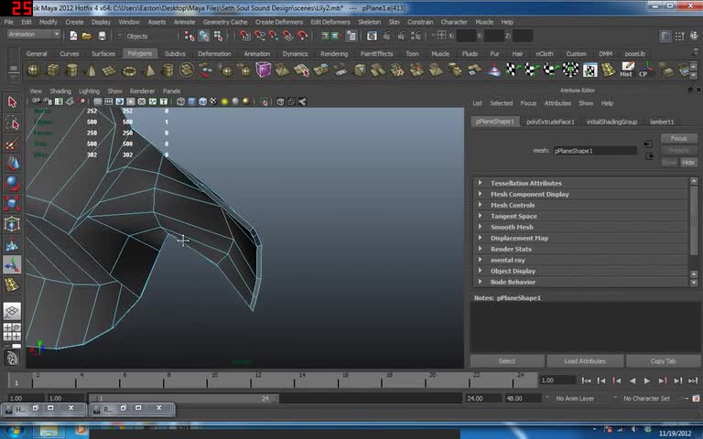Click the purple polygon cube shelf icon
This screenshot has width=703, height=439.
[264, 70]
